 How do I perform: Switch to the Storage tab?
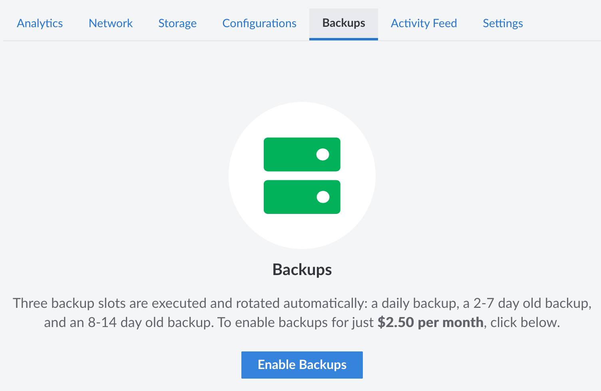tap(177, 23)
